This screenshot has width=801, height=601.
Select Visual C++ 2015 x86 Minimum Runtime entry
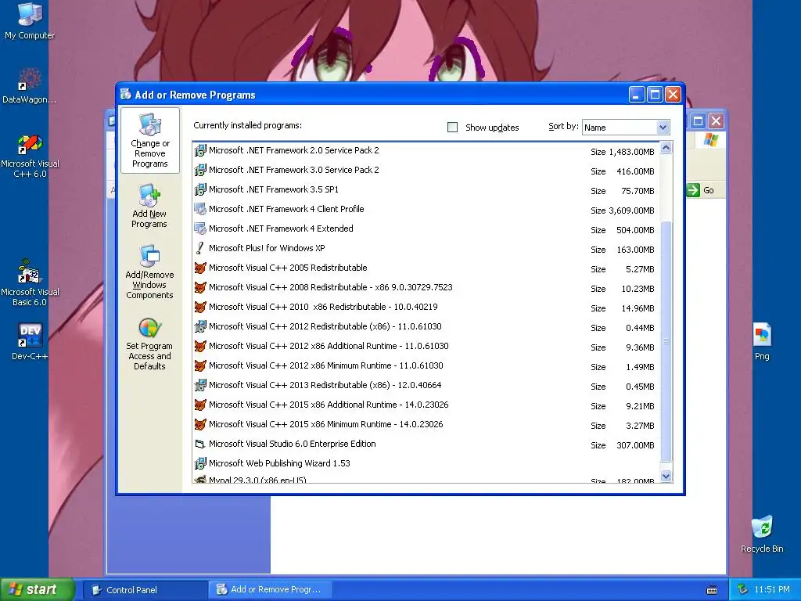tap(426, 425)
